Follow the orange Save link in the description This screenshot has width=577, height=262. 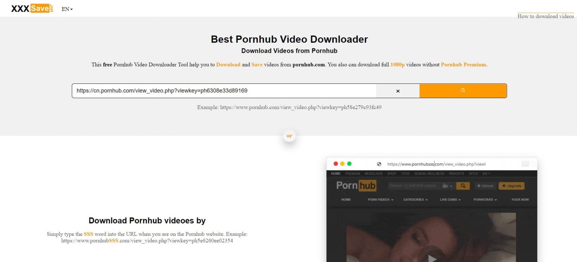pyautogui.click(x=257, y=65)
